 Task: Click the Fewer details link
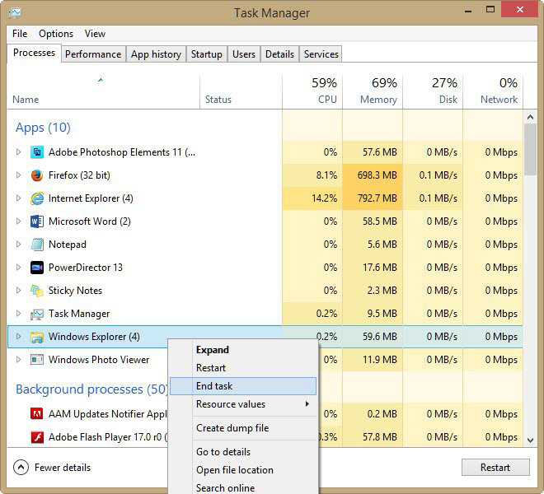63,468
